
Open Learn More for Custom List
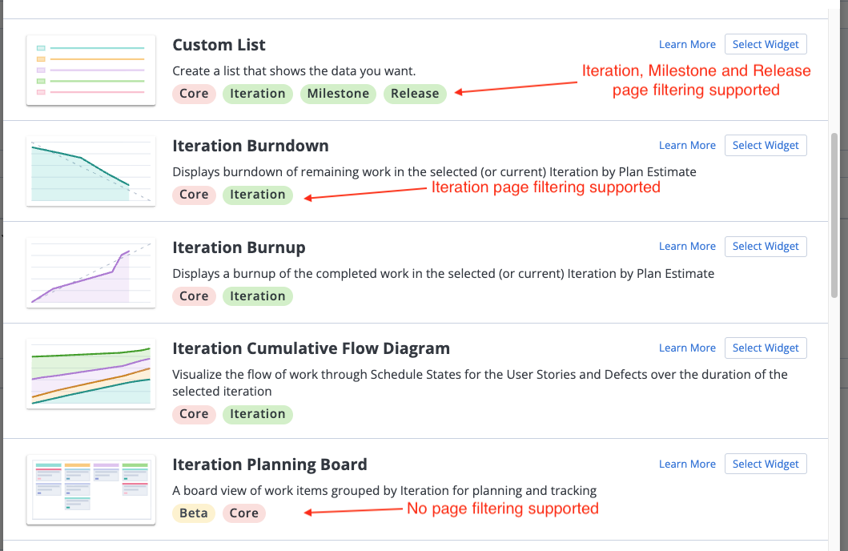coord(687,44)
